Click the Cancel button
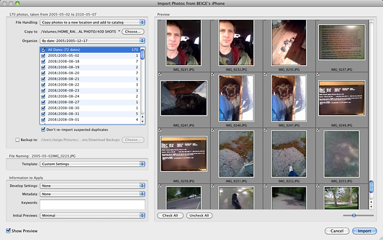383x240 pixels. (x=337, y=231)
